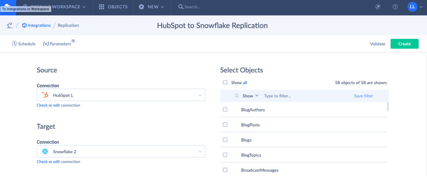Click the Validate button
The image size is (427, 176).
tap(378, 44)
